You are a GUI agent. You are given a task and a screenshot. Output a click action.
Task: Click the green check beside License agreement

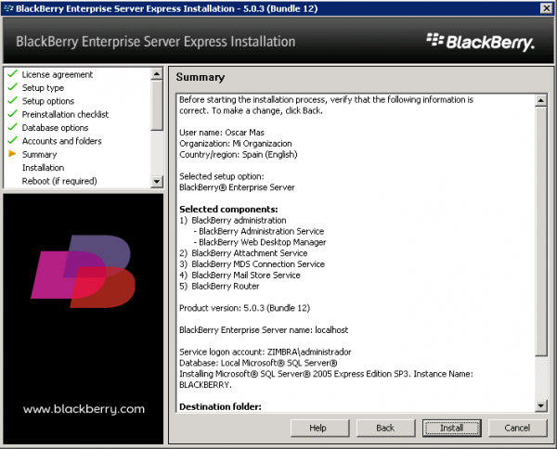(x=12, y=74)
